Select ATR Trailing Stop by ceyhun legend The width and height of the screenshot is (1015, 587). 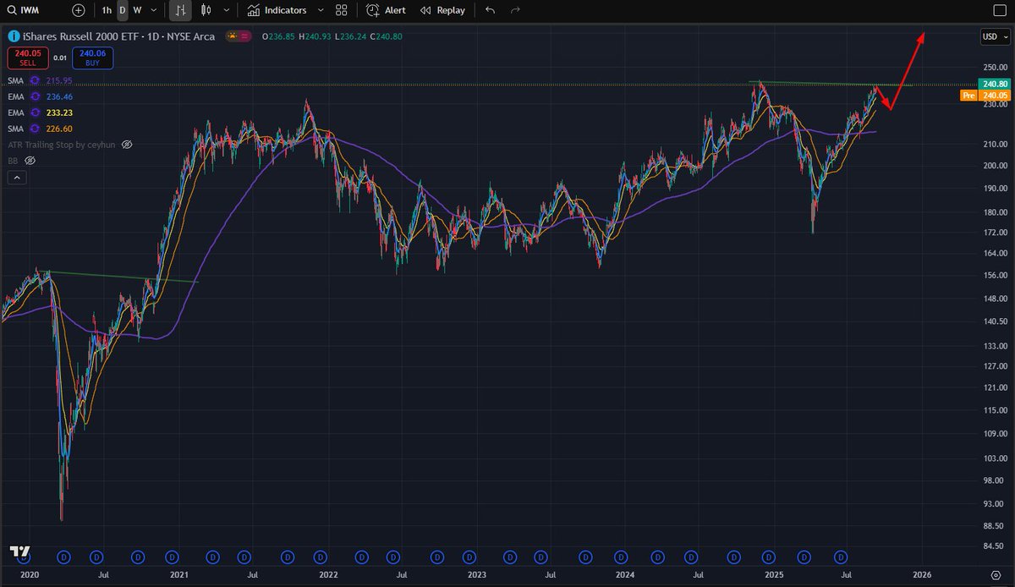63,145
